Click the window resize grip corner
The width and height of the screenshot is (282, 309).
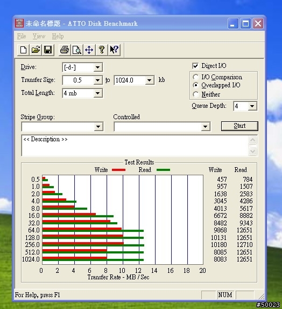(261, 296)
